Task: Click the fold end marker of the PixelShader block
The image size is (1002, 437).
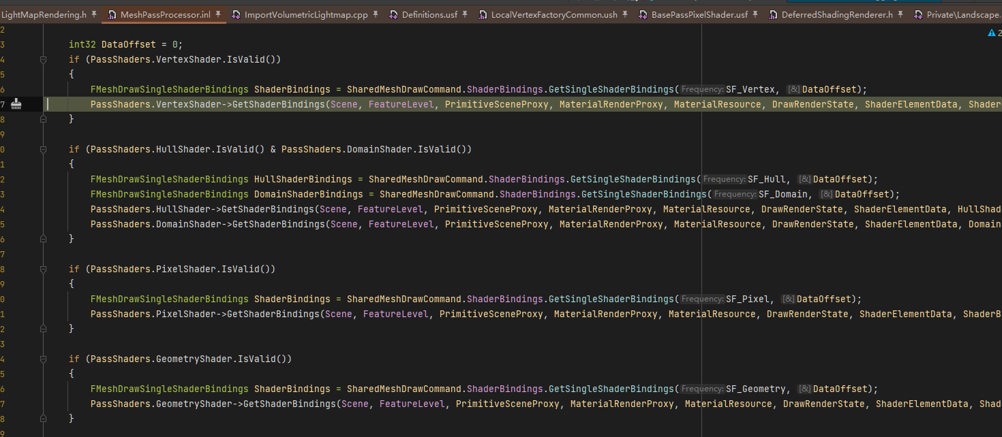Action: (43, 329)
